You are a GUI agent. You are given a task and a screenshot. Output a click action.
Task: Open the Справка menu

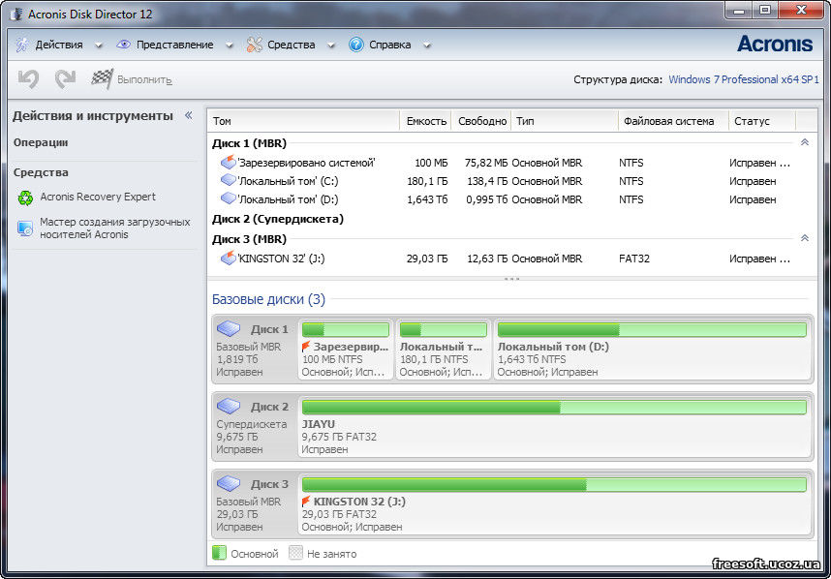[x=389, y=46]
